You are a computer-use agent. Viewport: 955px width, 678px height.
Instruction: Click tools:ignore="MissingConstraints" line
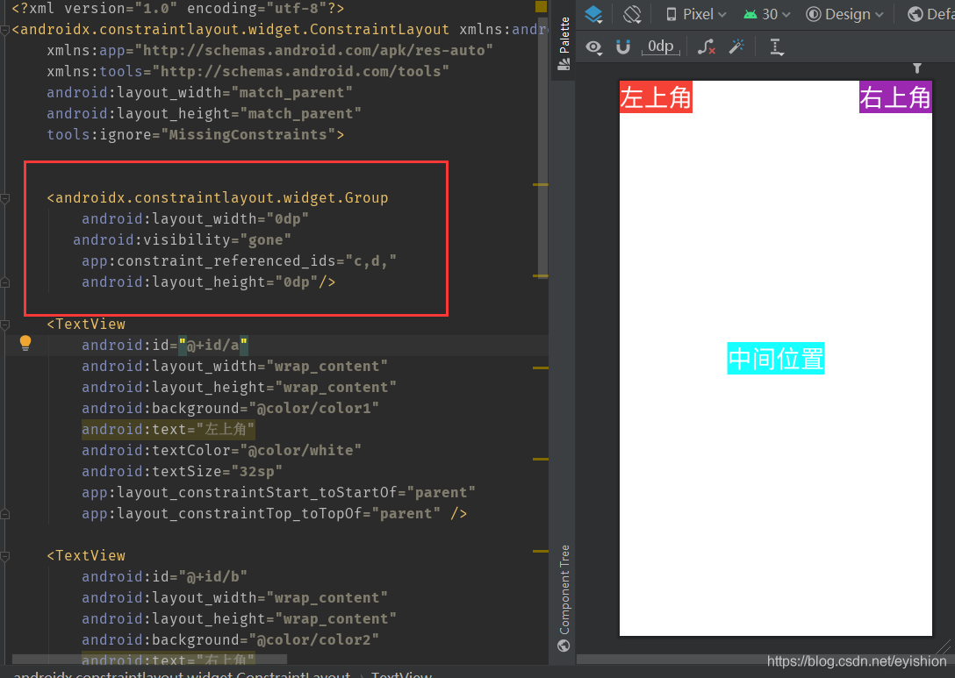(196, 134)
